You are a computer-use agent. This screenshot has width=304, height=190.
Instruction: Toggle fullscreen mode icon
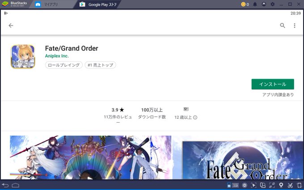[272, 186]
